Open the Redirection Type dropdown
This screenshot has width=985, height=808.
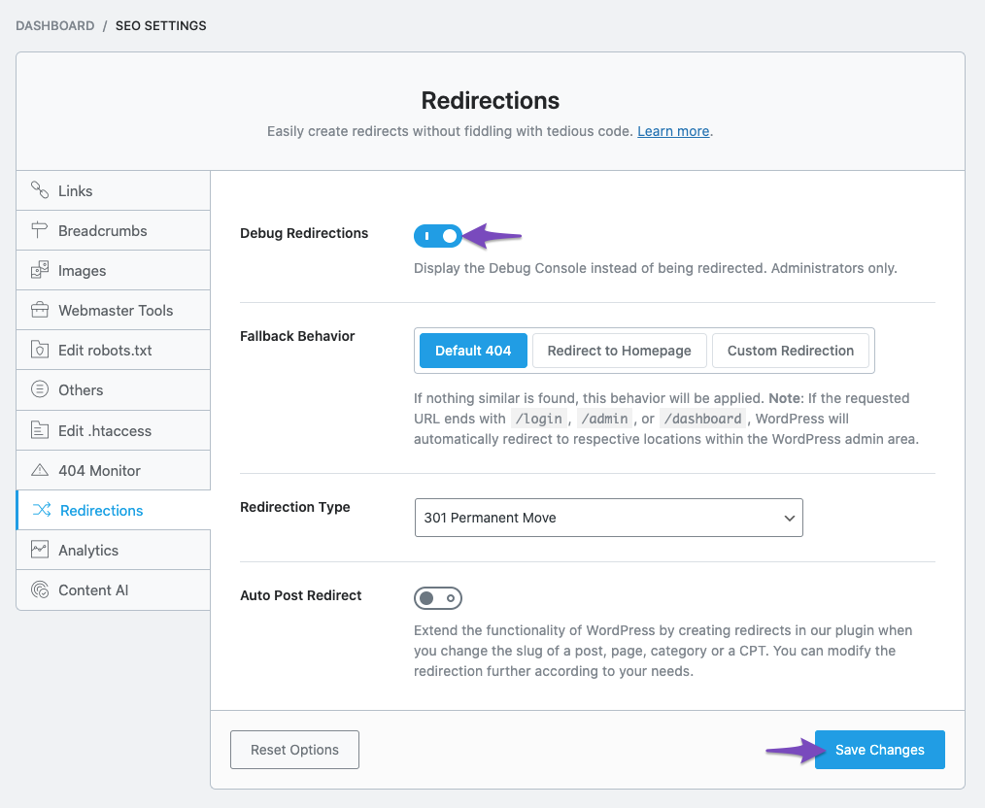(608, 518)
